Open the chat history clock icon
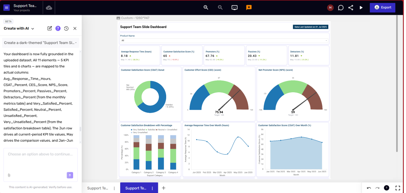Image resolution: width=406 pixels, height=193 pixels. click(x=66, y=28)
